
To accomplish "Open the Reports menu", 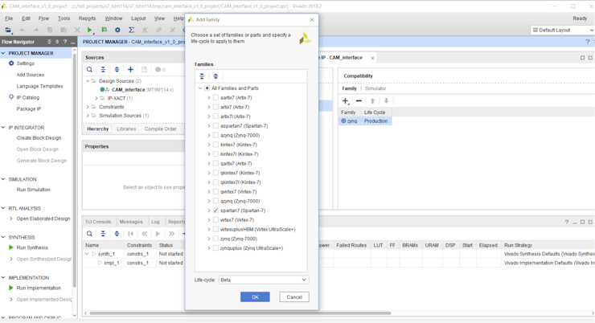I will [88, 18].
